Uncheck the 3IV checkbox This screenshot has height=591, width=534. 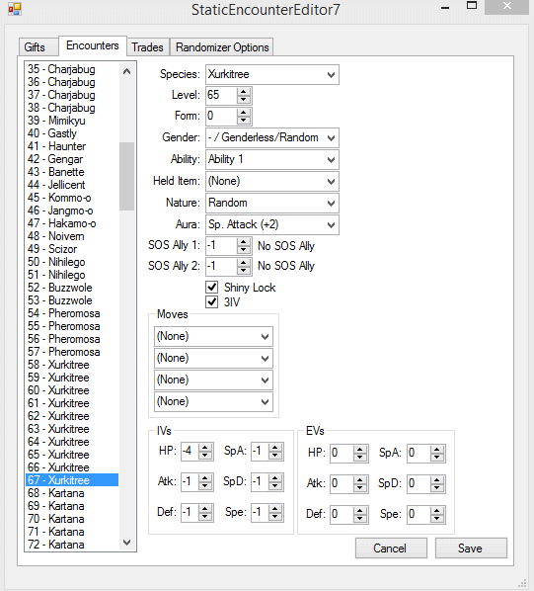[x=212, y=301]
